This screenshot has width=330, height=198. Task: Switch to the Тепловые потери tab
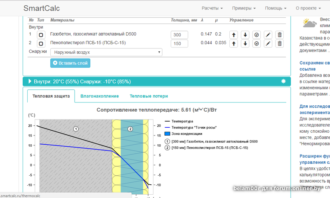pos(148,96)
